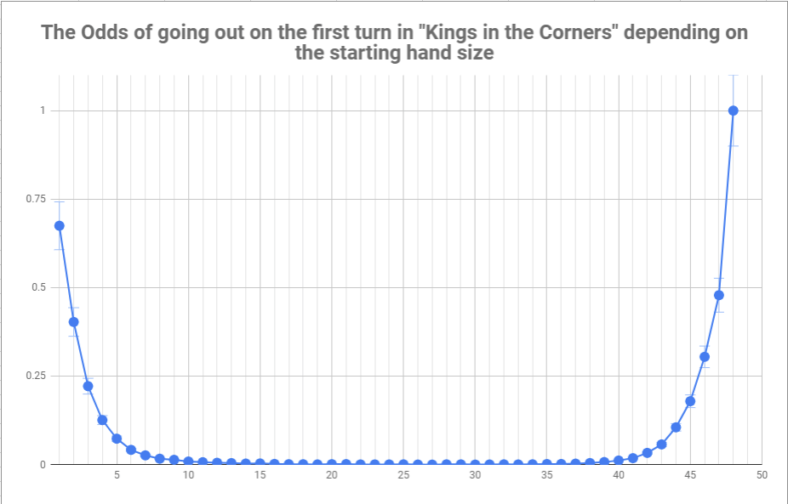788x504 pixels.
Task: Click the first data point at hand size 1
Action: [x=59, y=225]
